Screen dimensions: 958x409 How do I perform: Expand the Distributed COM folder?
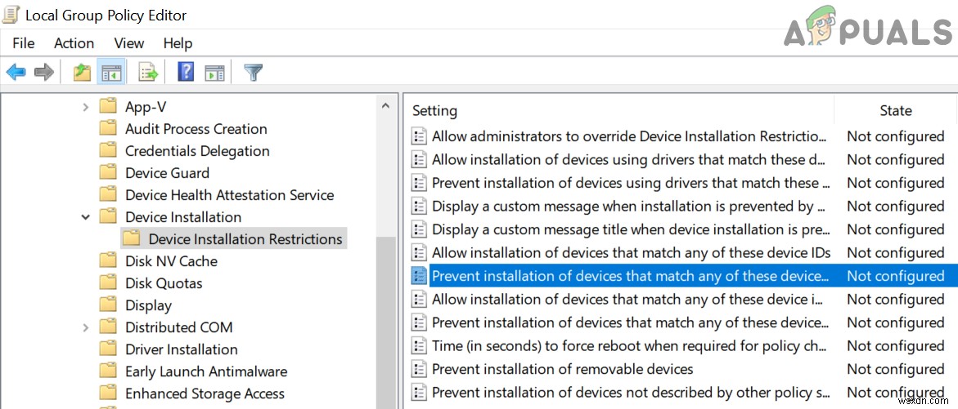point(86,327)
